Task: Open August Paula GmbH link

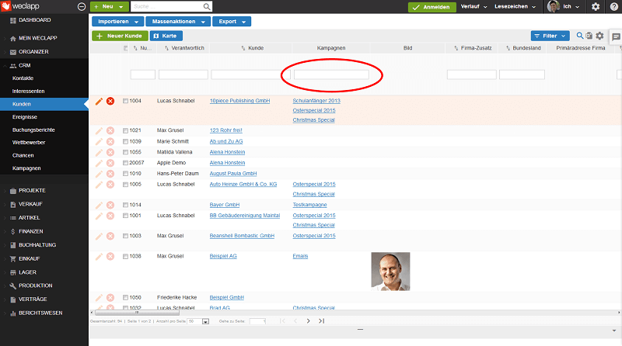Action: tap(233, 174)
